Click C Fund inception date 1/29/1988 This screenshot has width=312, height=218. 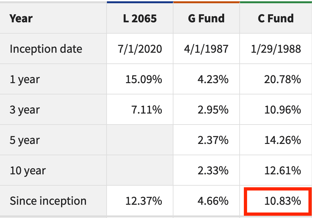(276, 49)
